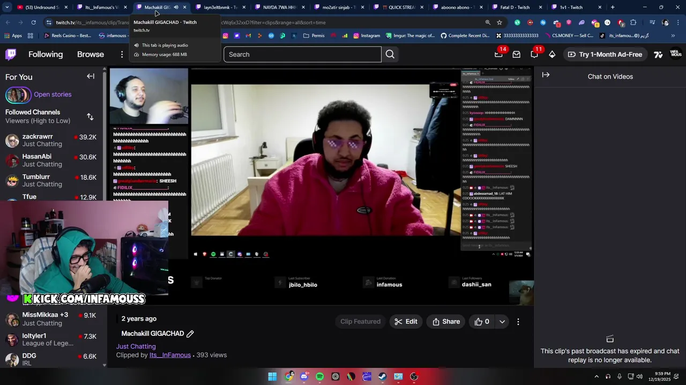Viewport: 686px width, 385px height.
Task: Open stories link in sidebar
Action: (x=53, y=95)
